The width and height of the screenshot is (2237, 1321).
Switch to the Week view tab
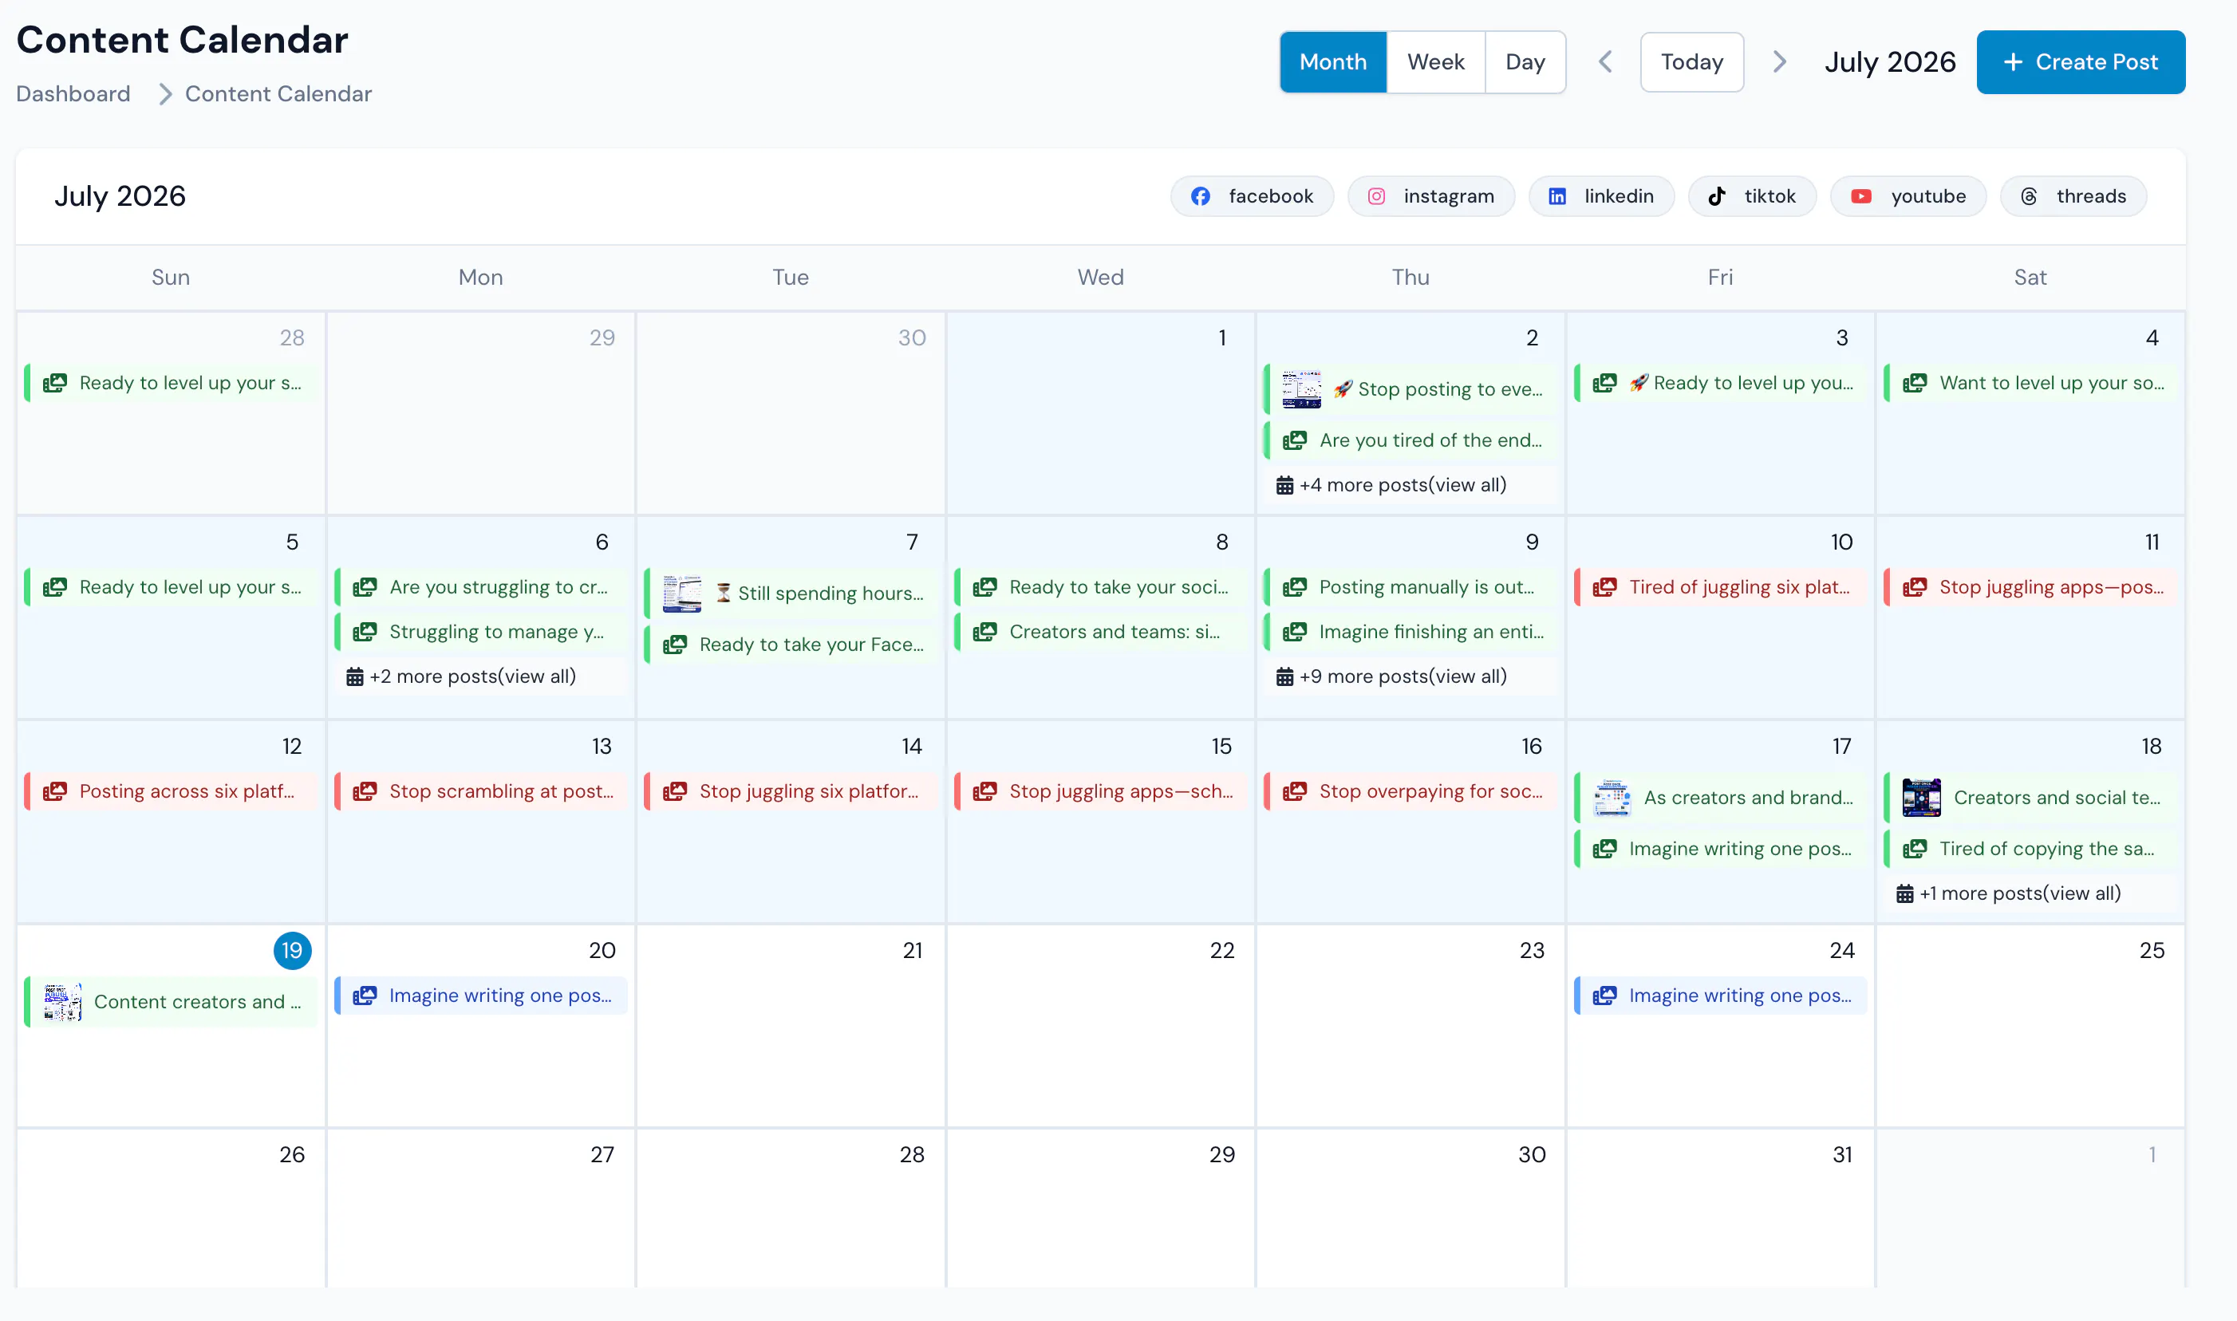coord(1435,61)
